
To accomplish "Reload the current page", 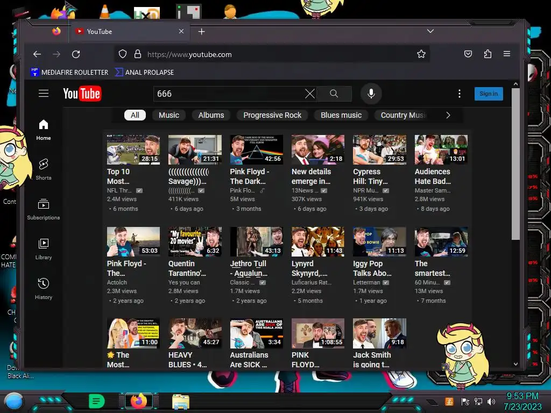I will pos(76,54).
